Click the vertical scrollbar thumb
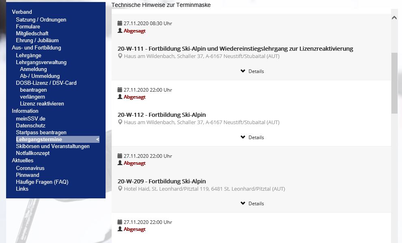The width and height of the screenshot is (402, 243). [x=394, y=83]
